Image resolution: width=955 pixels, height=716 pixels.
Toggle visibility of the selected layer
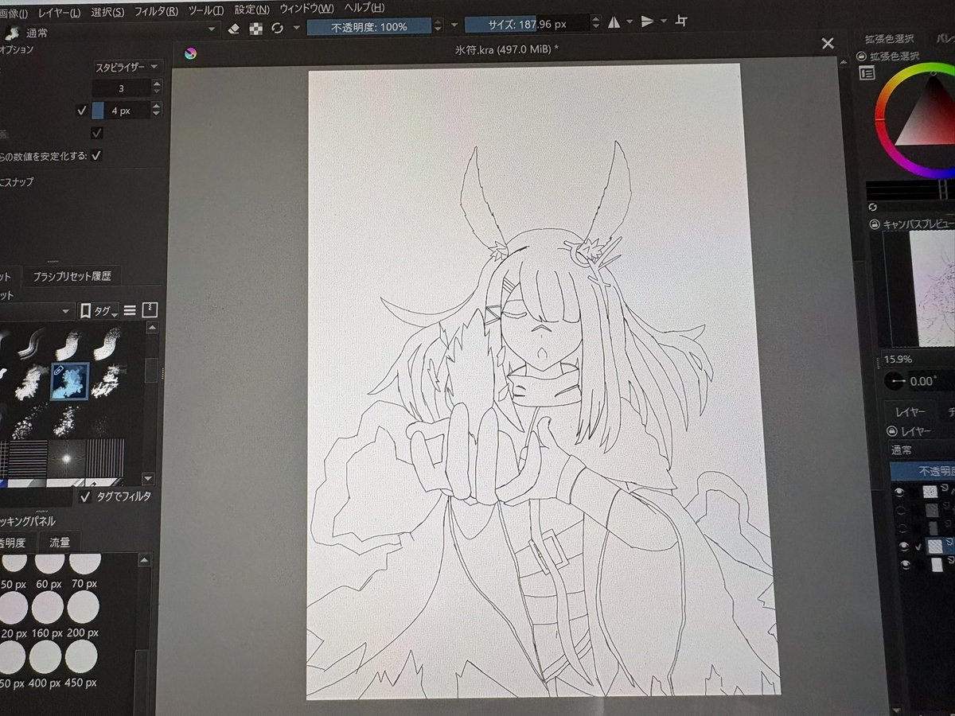(x=903, y=547)
